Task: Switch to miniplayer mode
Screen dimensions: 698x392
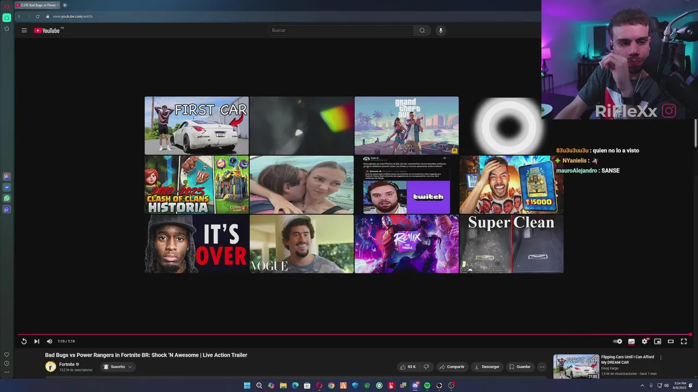Action: pos(658,341)
